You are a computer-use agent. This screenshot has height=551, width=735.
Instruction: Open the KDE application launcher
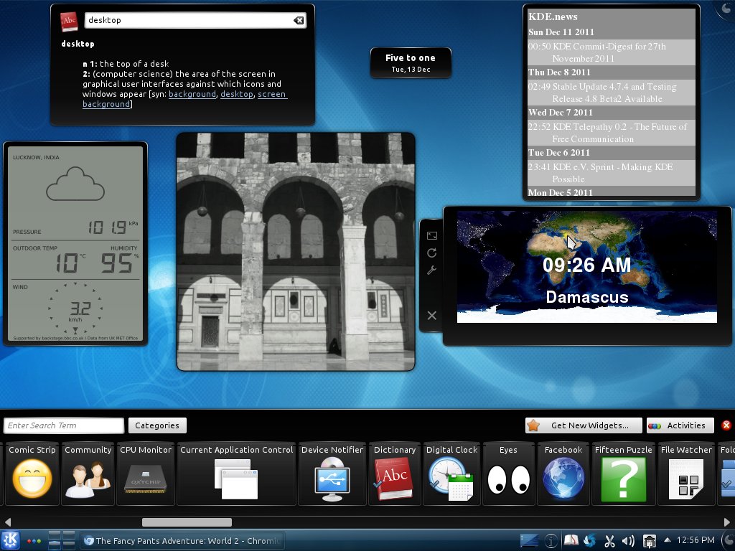click(10, 540)
